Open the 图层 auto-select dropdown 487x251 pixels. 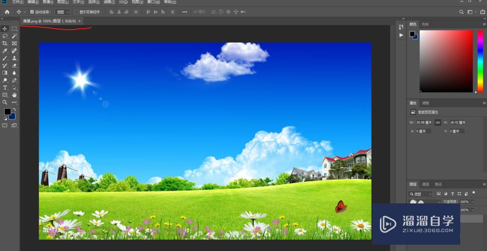tap(62, 12)
